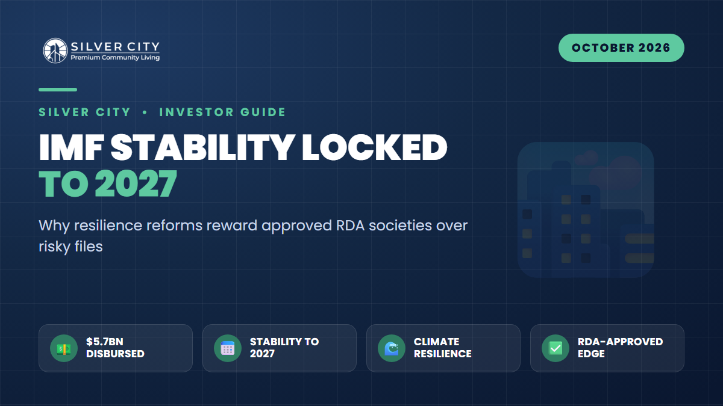
Task: Click the Premium Community Living tagline
Action: [x=115, y=58]
